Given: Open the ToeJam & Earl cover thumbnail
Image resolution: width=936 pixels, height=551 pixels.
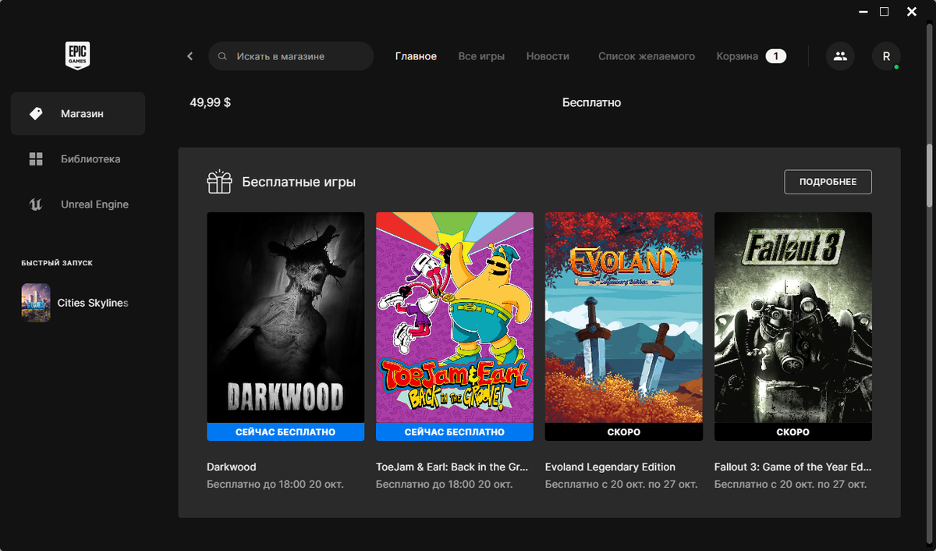Looking at the screenshot, I should [455, 318].
